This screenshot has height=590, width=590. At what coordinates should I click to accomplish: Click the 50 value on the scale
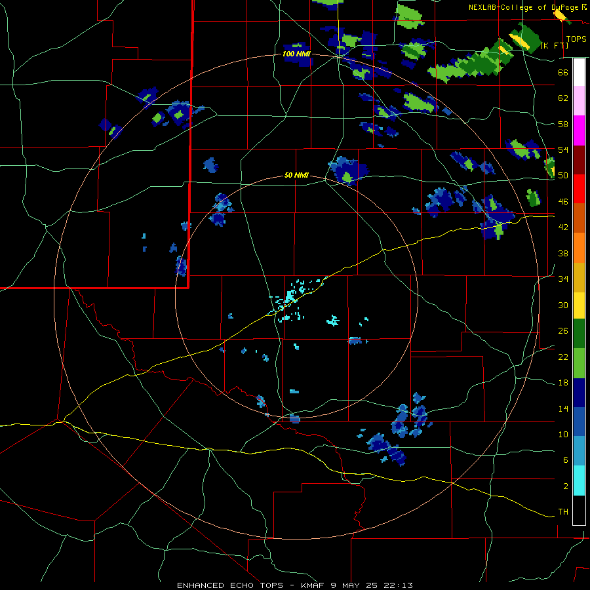click(563, 176)
